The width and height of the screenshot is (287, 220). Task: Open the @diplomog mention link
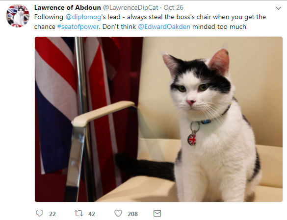point(83,17)
